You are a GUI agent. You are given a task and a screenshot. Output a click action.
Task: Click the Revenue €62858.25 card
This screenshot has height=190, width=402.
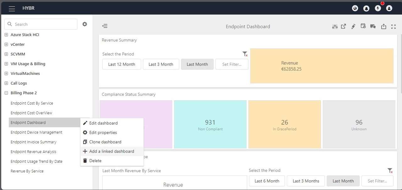322,66
